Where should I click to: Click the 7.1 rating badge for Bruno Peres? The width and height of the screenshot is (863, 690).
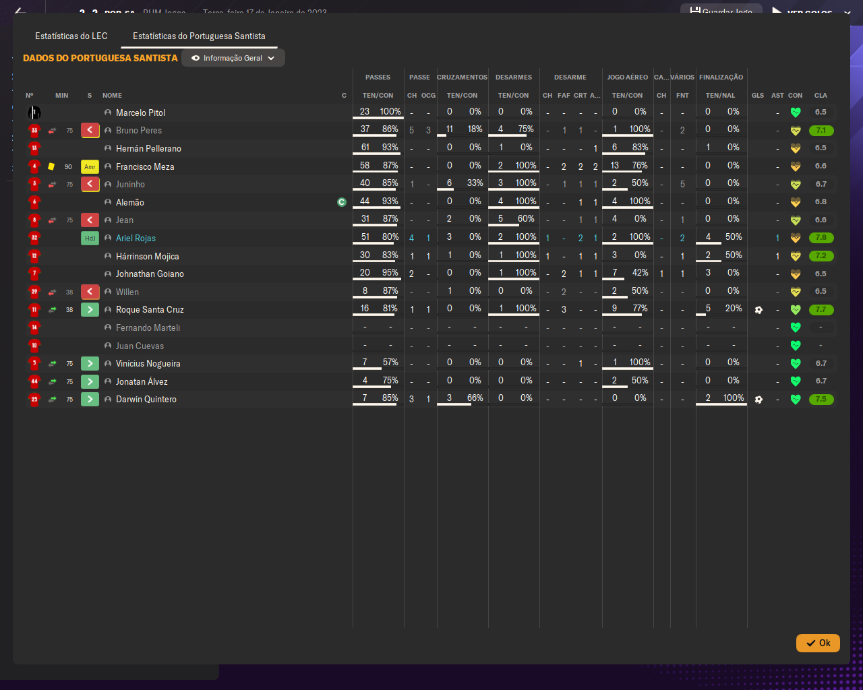(821, 131)
